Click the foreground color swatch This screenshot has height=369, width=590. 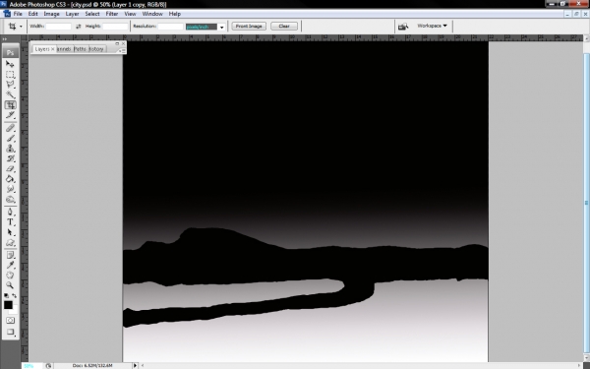8,305
